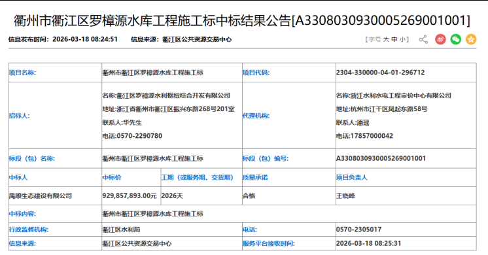488x255 pixels.
Task: Click the share icon
Action: coord(423,39)
